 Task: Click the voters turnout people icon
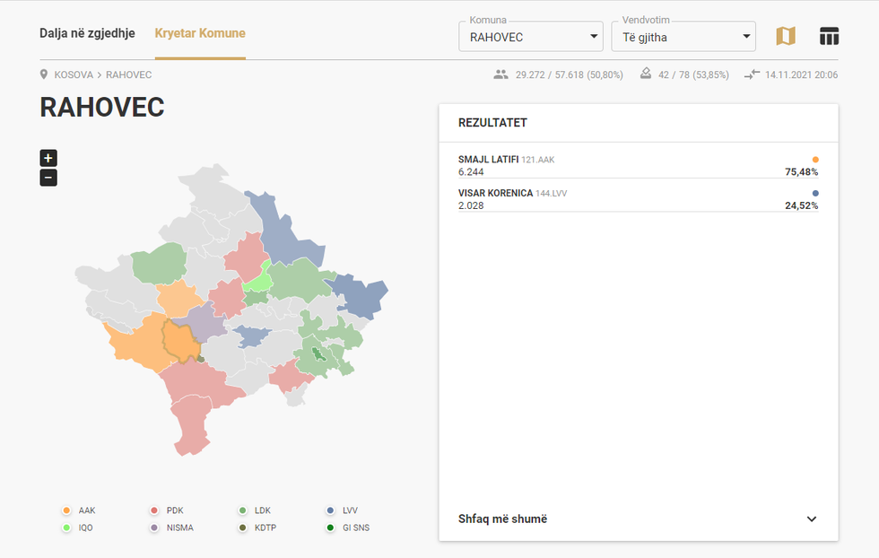tap(500, 74)
